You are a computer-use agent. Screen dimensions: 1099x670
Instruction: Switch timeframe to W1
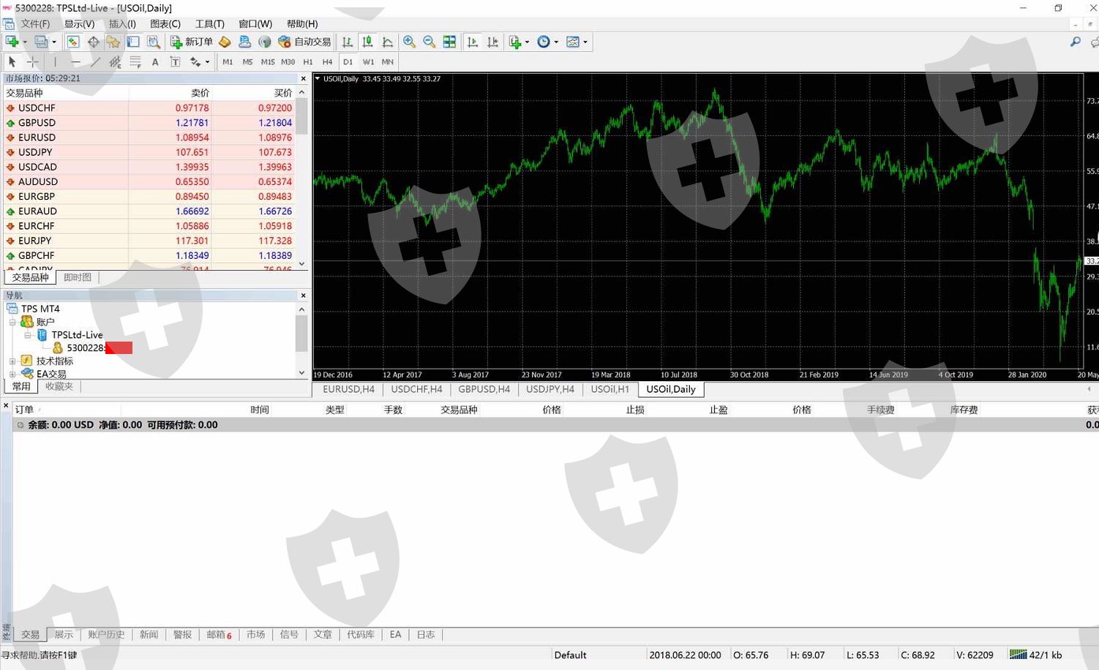pyautogui.click(x=368, y=62)
